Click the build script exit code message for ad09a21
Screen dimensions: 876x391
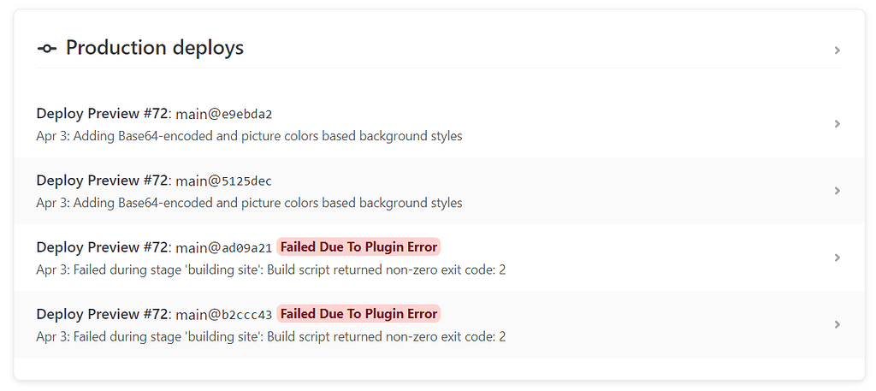pyautogui.click(x=271, y=270)
